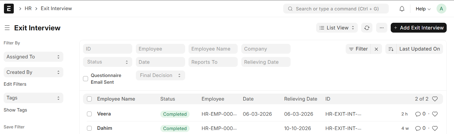Image resolution: width=454 pixels, height=134 pixels.
Task: Click the Employee Name filter field
Action: [x=213, y=49]
